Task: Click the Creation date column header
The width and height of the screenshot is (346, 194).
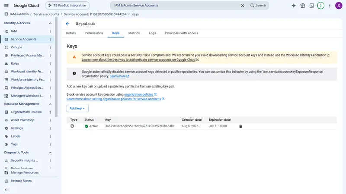Action: (x=192, y=120)
